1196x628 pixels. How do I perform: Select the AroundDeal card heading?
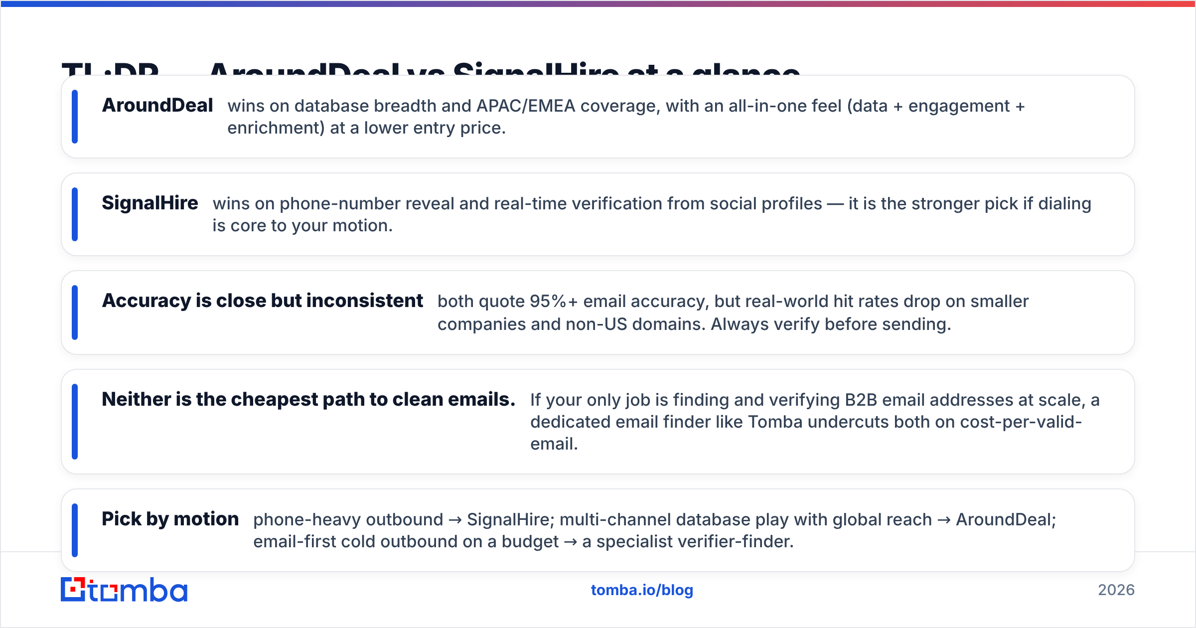tap(157, 106)
